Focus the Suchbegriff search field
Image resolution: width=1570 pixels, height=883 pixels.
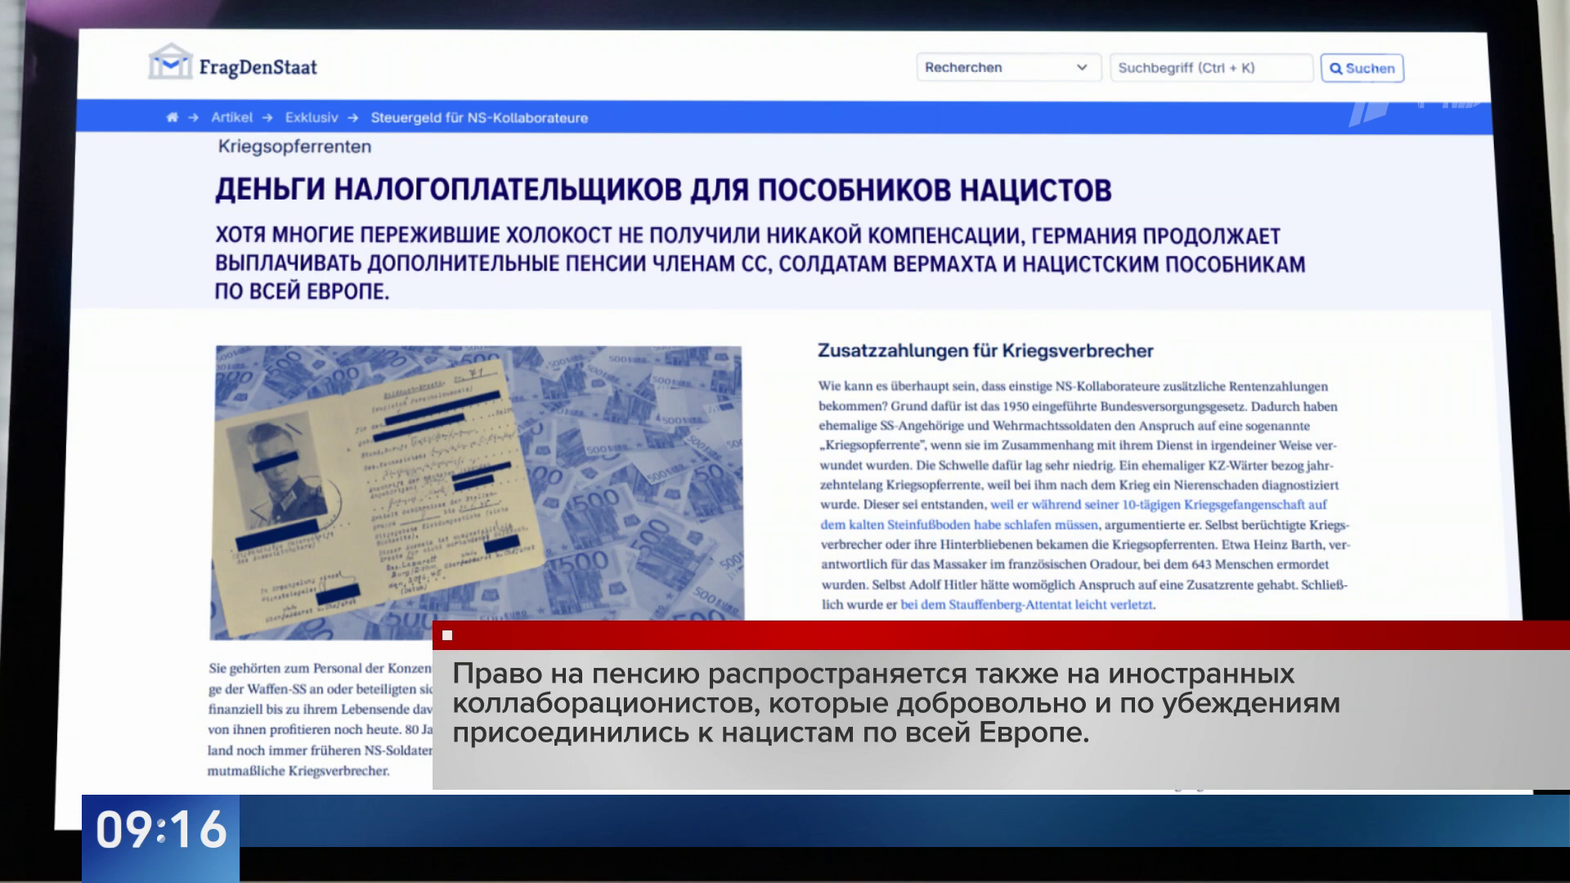1210,68
